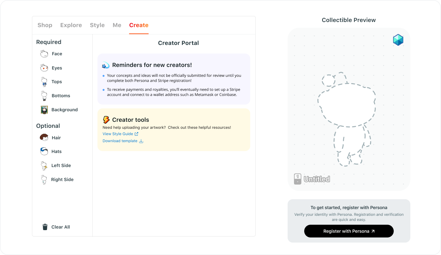Image resolution: width=441 pixels, height=255 pixels.
Task: Click the Face category label
Action: 57,54
